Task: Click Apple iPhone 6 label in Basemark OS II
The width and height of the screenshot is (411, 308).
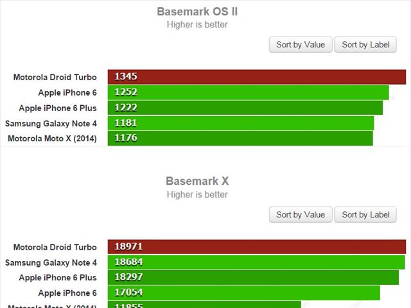Action: [67, 92]
